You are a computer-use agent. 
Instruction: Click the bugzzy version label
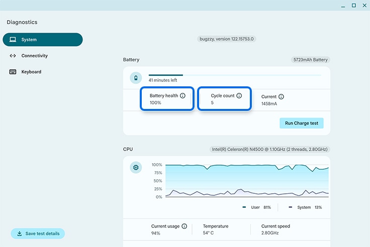click(x=227, y=39)
